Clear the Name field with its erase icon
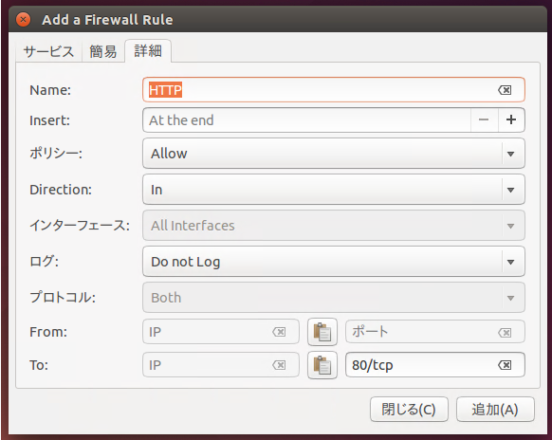Viewport: 552px width, 440px height. point(505,90)
